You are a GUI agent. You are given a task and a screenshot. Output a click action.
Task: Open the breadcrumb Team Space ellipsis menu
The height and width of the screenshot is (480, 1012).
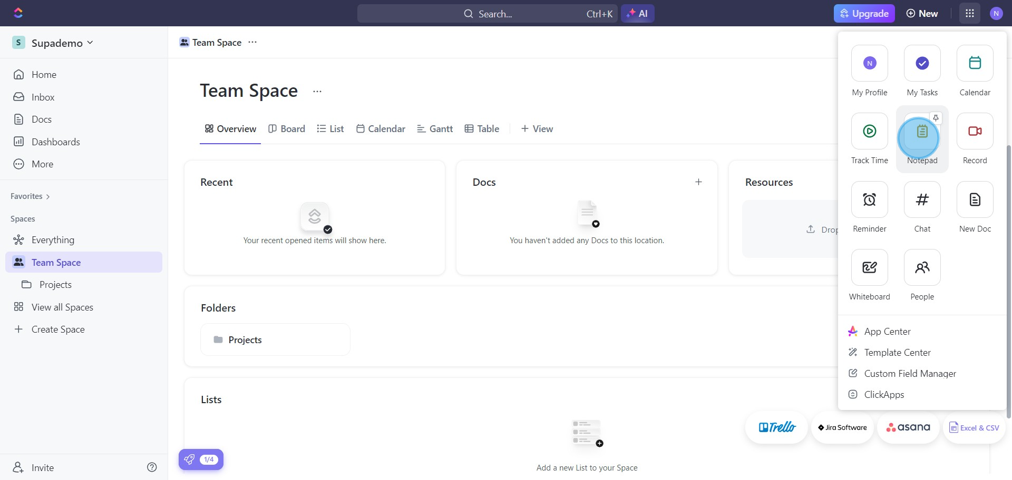tap(252, 42)
